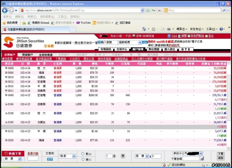Viewport: 232px width, 168px height.
Task: Open the 新莊分公司 account dropdown
Action: coord(187,153)
